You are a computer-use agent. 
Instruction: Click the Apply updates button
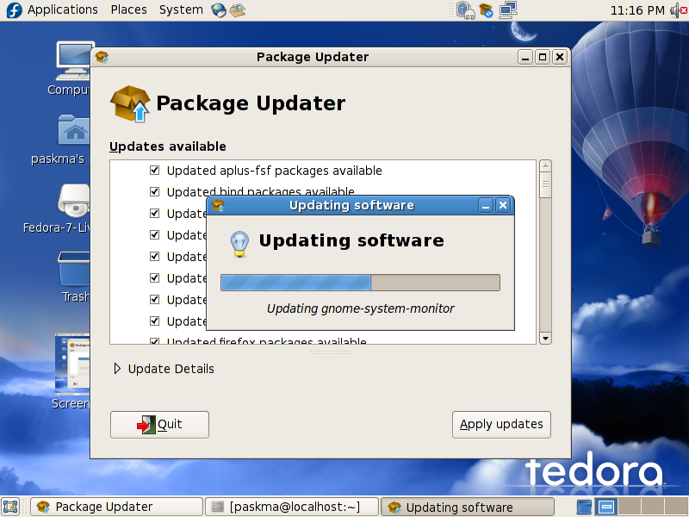pos(501,425)
